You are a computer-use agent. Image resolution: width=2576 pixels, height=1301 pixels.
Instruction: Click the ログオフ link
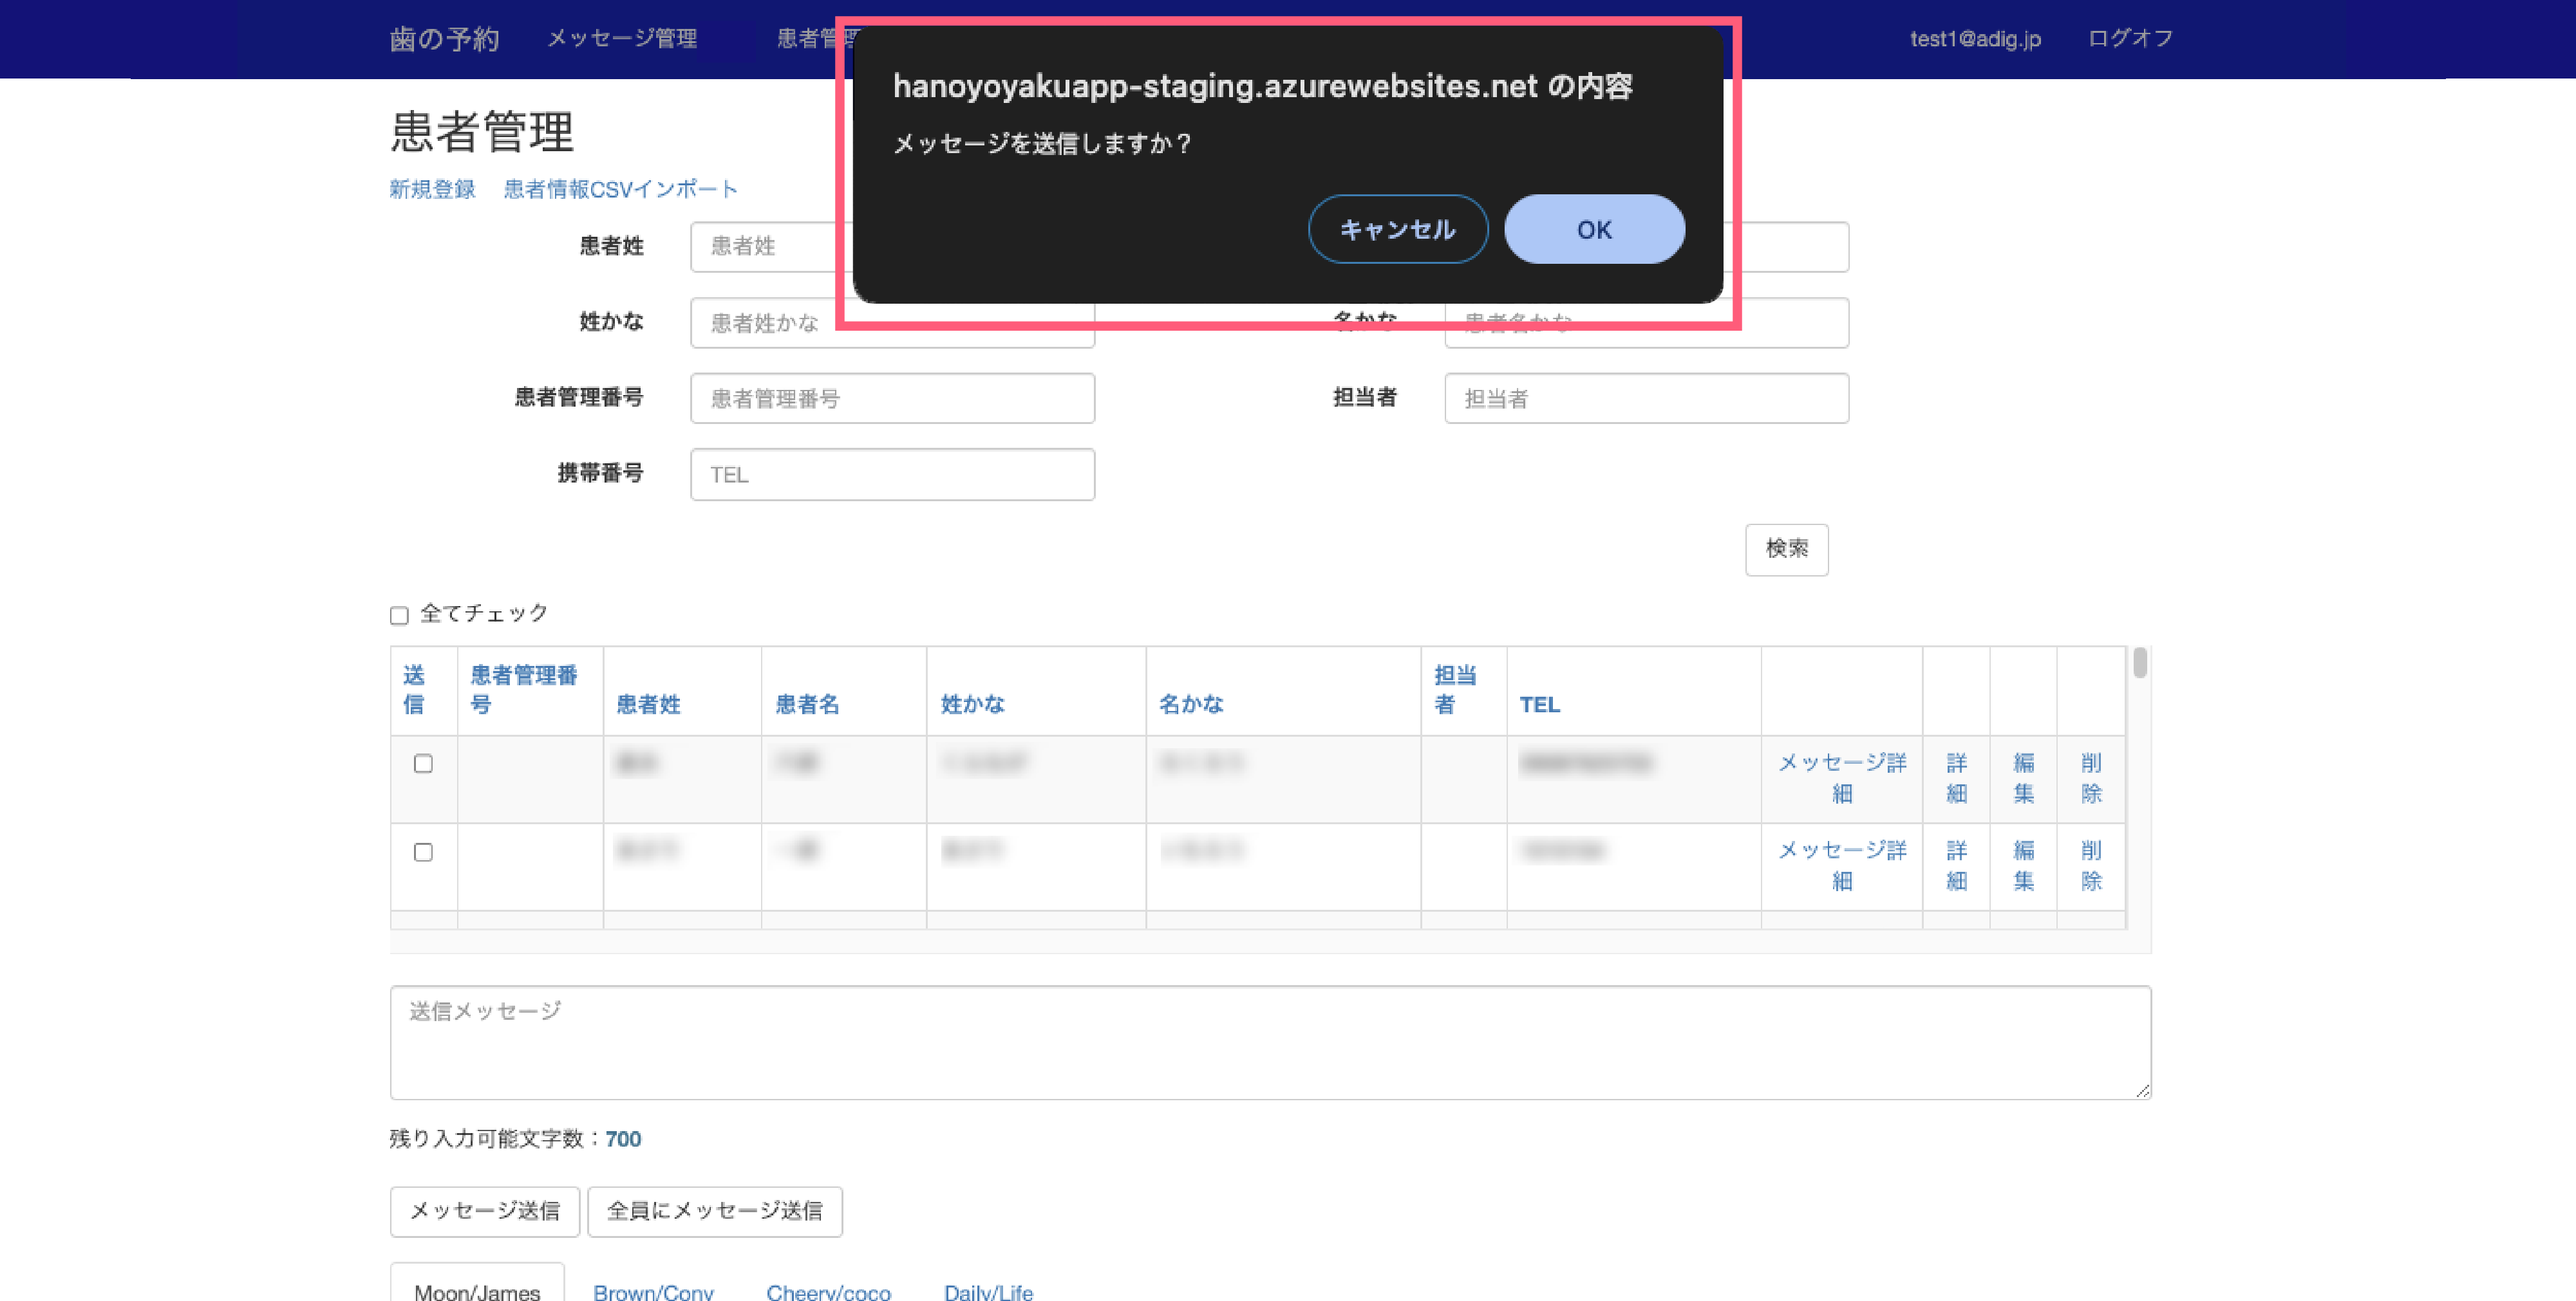tap(2130, 39)
